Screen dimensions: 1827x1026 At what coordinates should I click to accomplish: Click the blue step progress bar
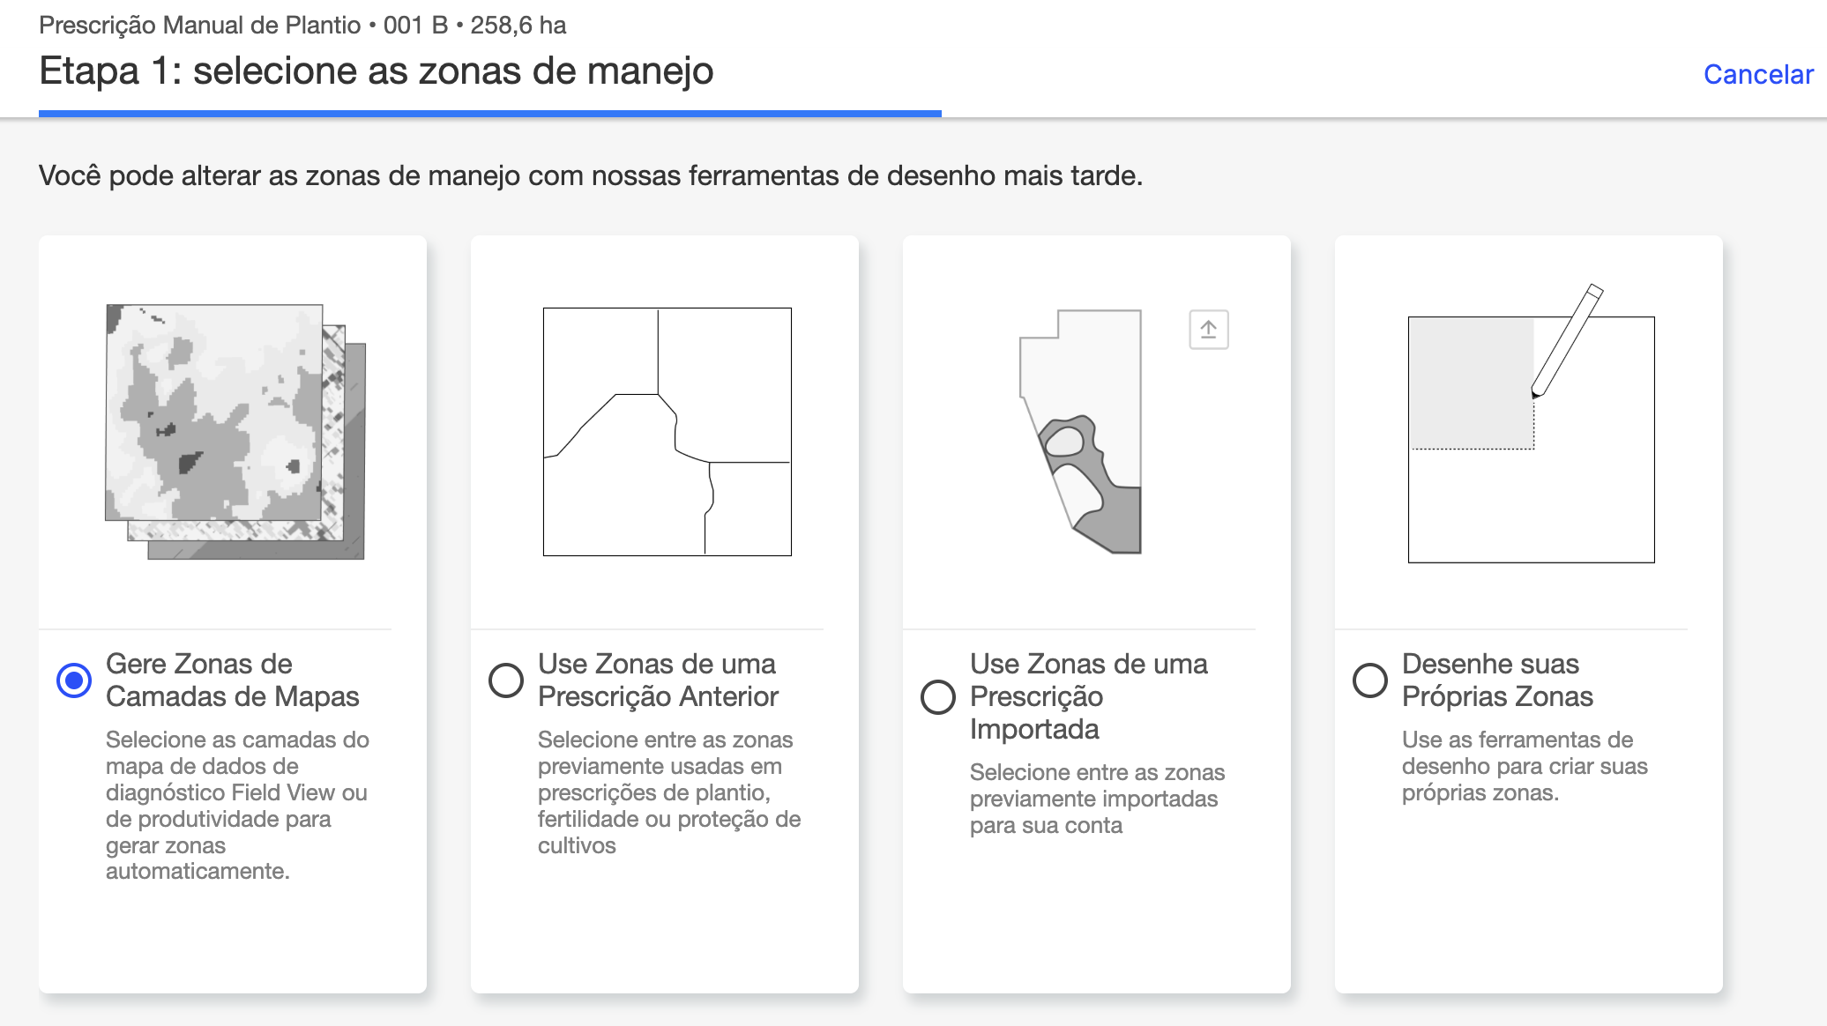coord(489,114)
